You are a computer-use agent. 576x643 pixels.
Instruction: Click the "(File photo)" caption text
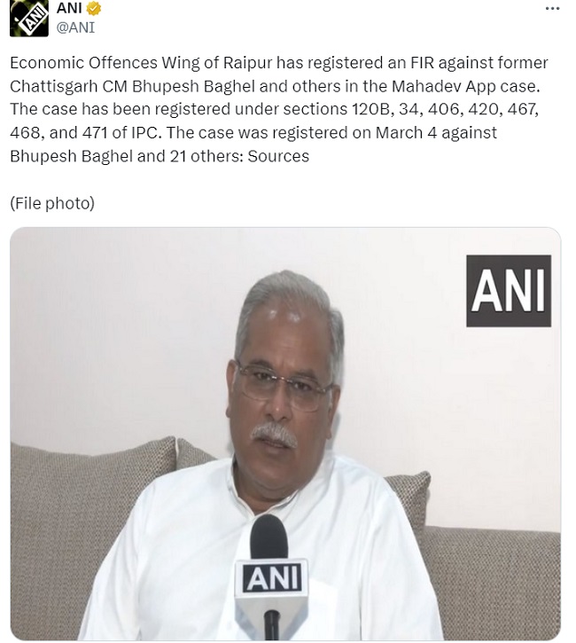tap(52, 203)
